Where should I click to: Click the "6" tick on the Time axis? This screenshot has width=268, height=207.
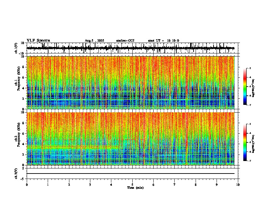coord(154,185)
